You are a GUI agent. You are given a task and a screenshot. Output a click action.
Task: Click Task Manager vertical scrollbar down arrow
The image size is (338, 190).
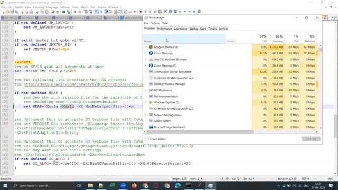tap(321, 128)
